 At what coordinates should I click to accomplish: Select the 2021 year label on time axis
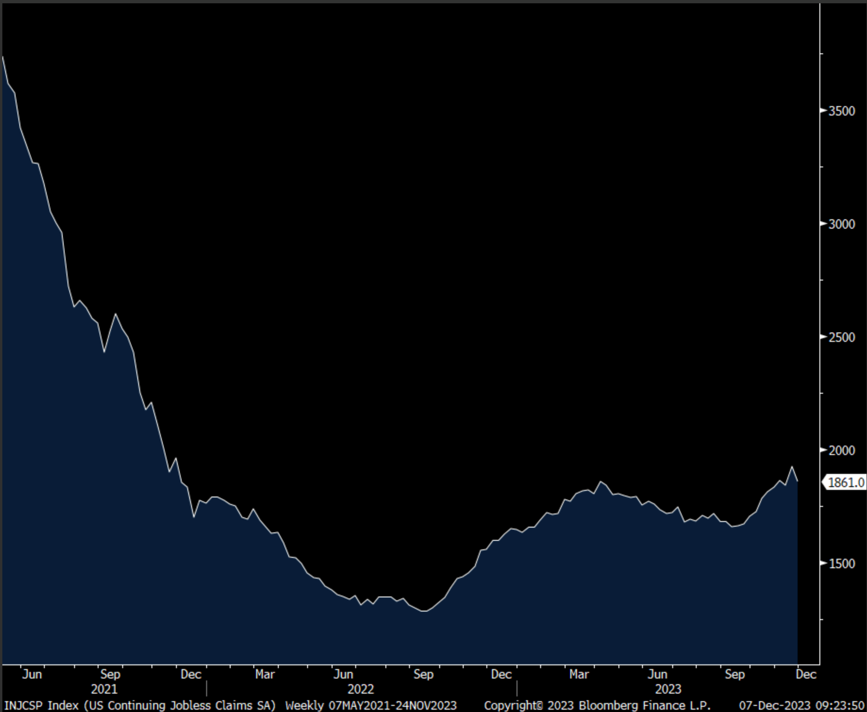104,689
